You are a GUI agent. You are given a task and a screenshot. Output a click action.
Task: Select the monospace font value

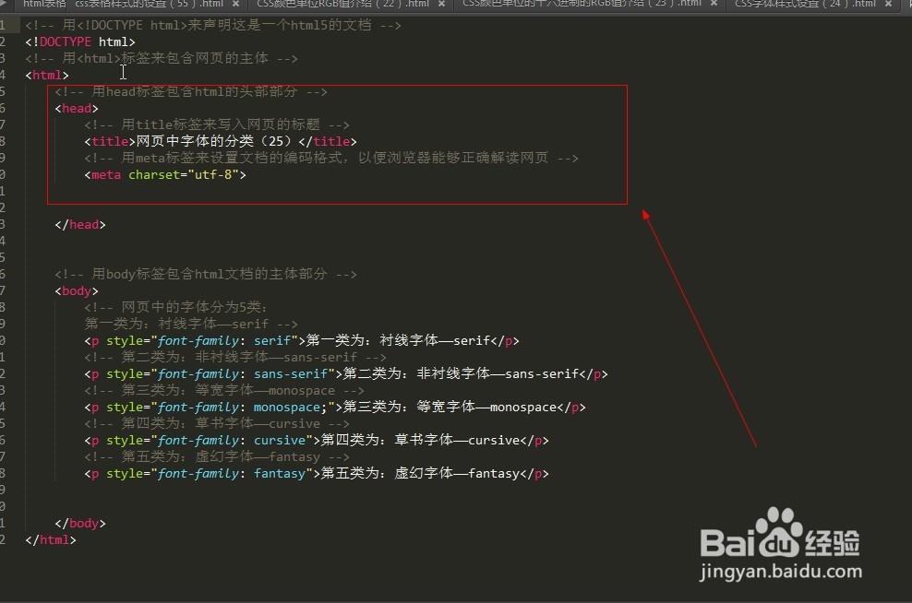click(287, 407)
